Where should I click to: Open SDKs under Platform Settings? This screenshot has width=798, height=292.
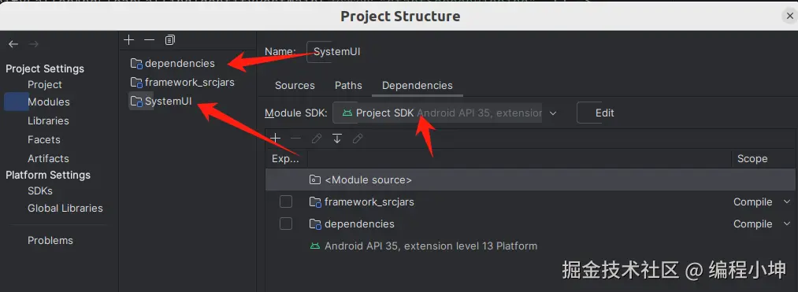(x=40, y=190)
